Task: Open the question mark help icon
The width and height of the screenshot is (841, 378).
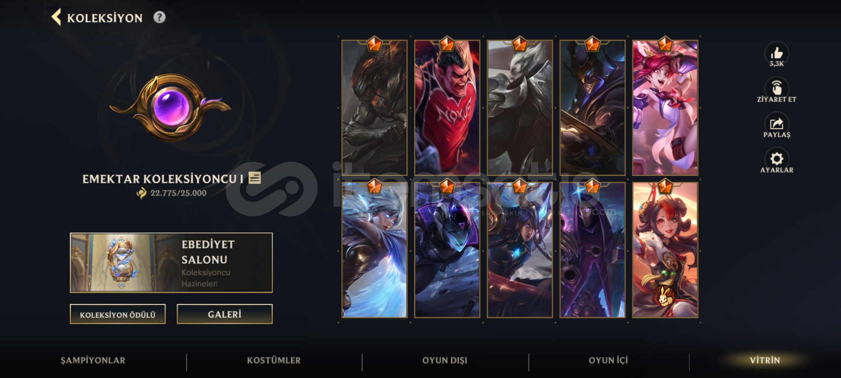Action: pos(159,17)
